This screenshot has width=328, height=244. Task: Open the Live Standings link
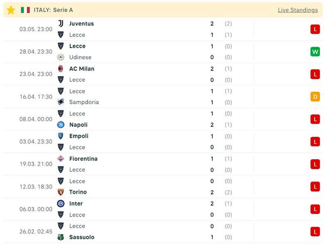tap(298, 10)
